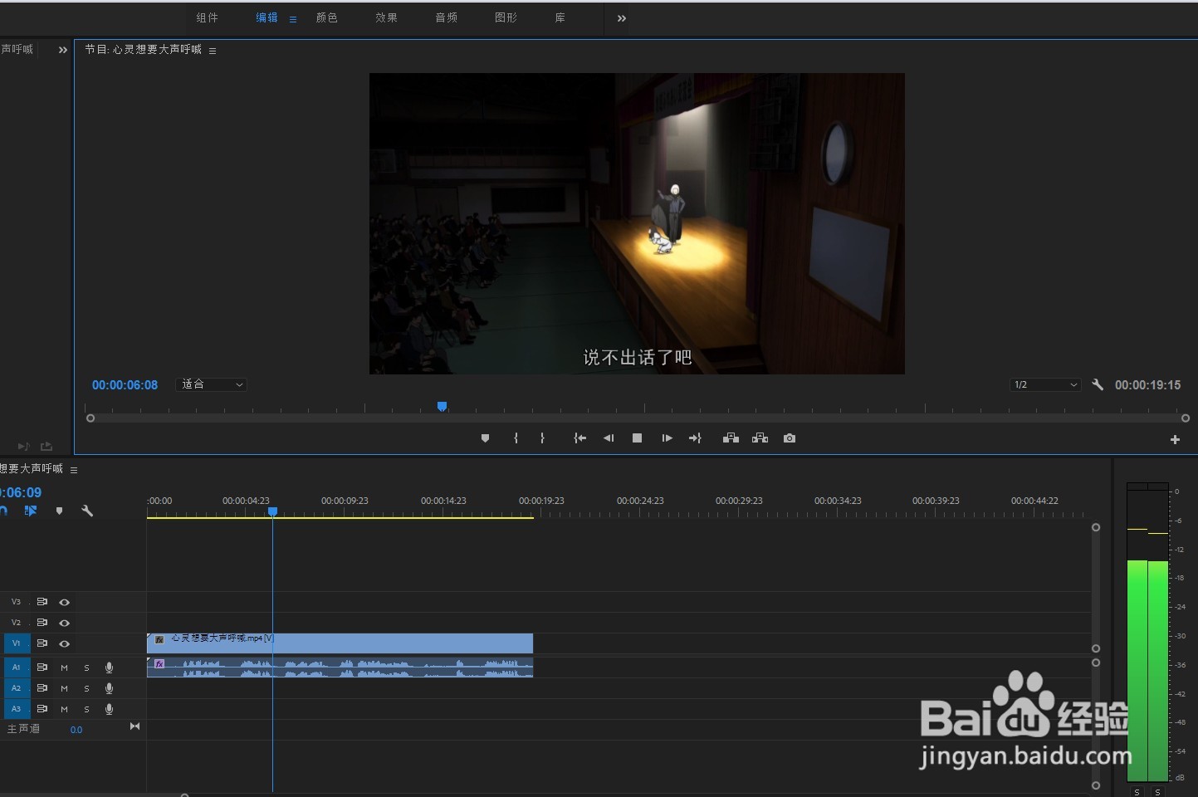Solo audio track A3
This screenshot has height=797, width=1198.
[86, 709]
